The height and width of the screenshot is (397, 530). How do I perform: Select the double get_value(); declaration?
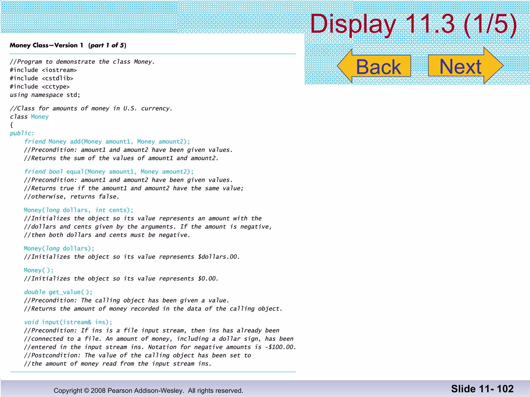click(x=58, y=292)
